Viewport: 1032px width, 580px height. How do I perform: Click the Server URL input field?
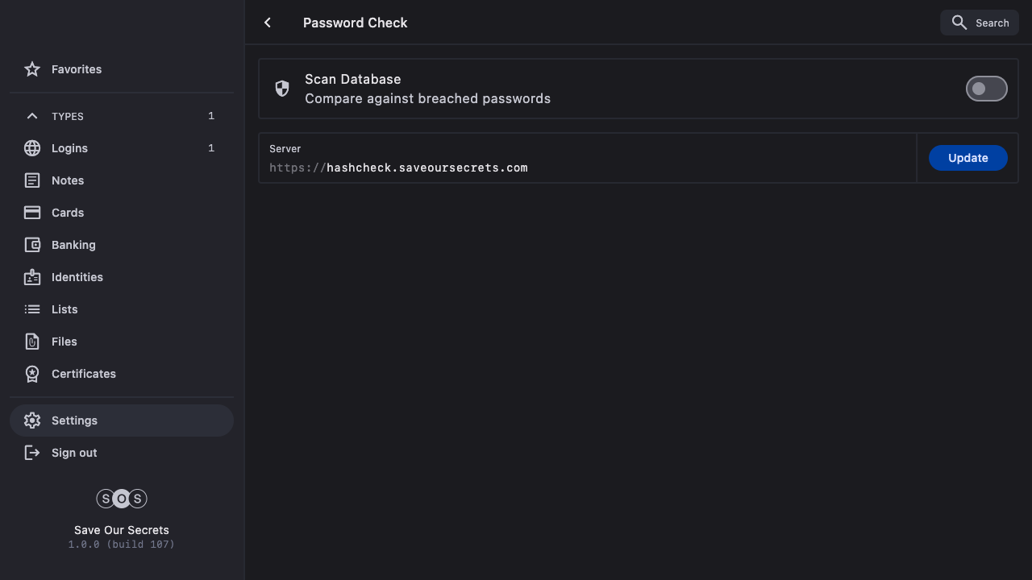tap(587, 168)
